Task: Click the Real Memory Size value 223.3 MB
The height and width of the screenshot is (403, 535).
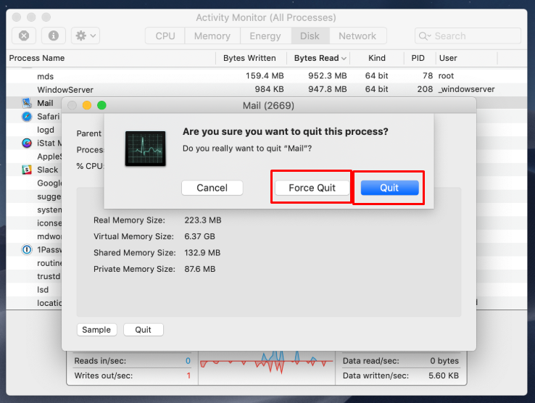Action: click(x=203, y=220)
